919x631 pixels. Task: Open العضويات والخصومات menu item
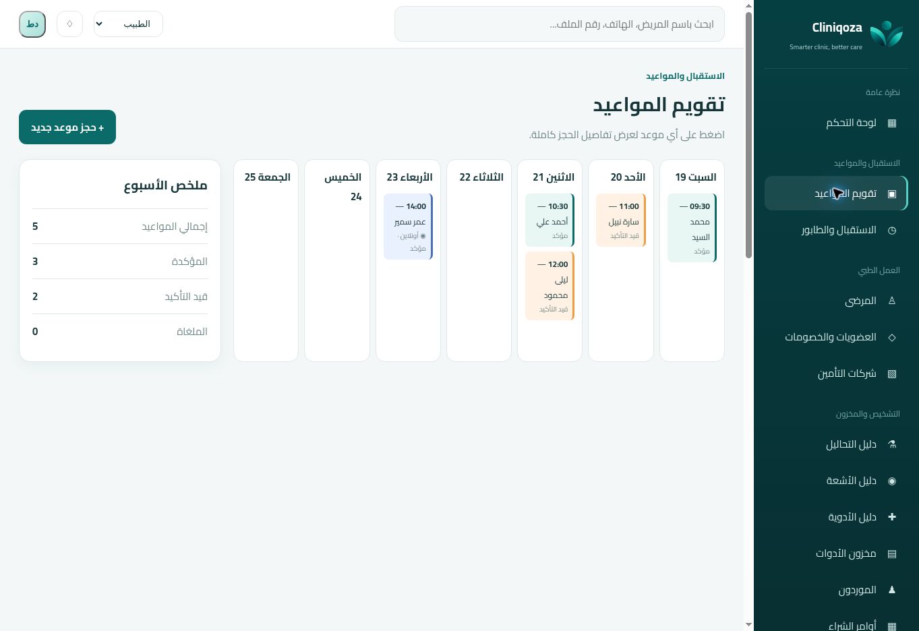point(836,337)
